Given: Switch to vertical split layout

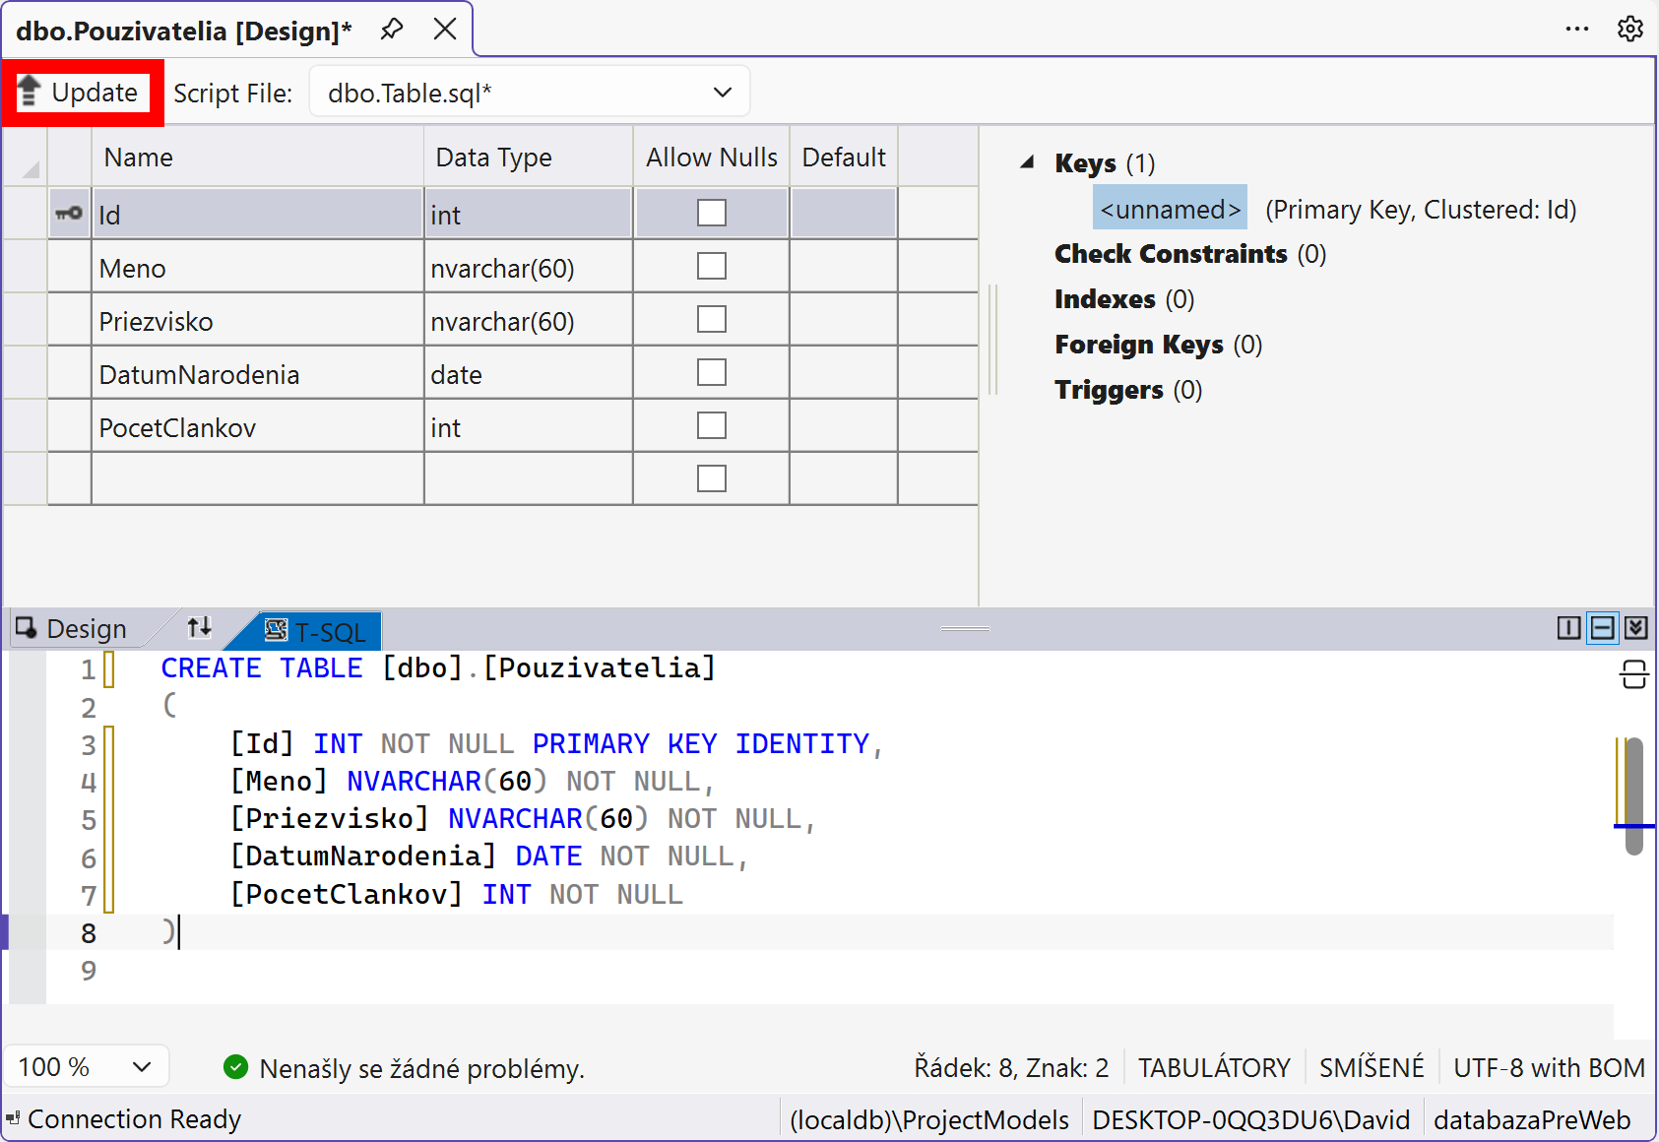Looking at the screenshot, I should click(1569, 628).
